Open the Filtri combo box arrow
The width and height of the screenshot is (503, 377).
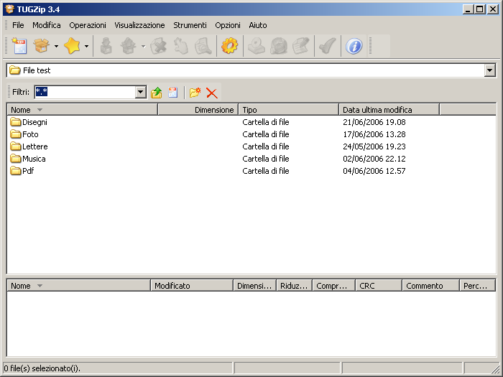pyautogui.click(x=140, y=93)
